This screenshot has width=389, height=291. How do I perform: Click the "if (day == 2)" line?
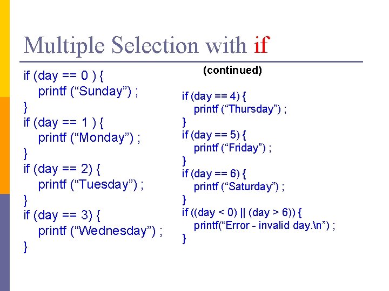[x=62, y=169]
